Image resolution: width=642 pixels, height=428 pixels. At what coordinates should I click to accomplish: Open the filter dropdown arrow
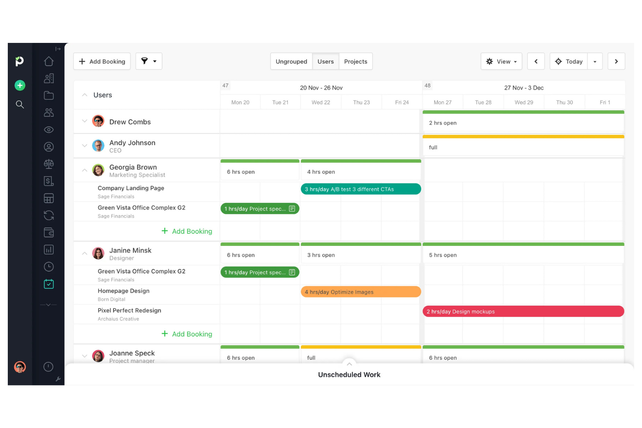(x=154, y=61)
